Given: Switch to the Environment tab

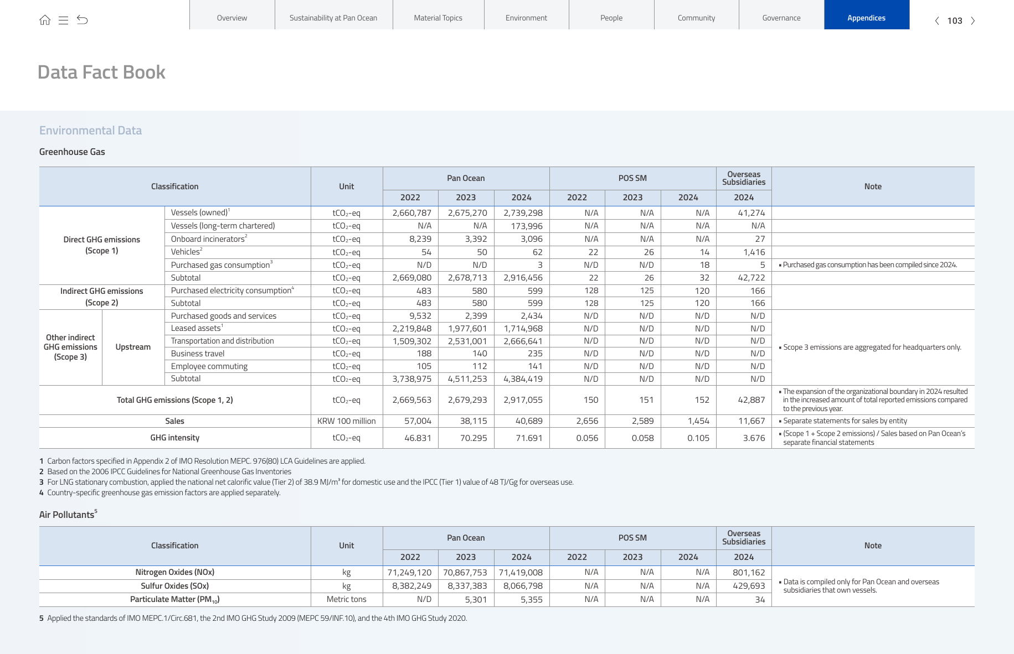Looking at the screenshot, I should click(526, 15).
